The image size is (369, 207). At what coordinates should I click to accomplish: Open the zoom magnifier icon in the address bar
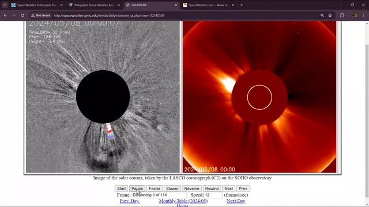(x=322, y=16)
